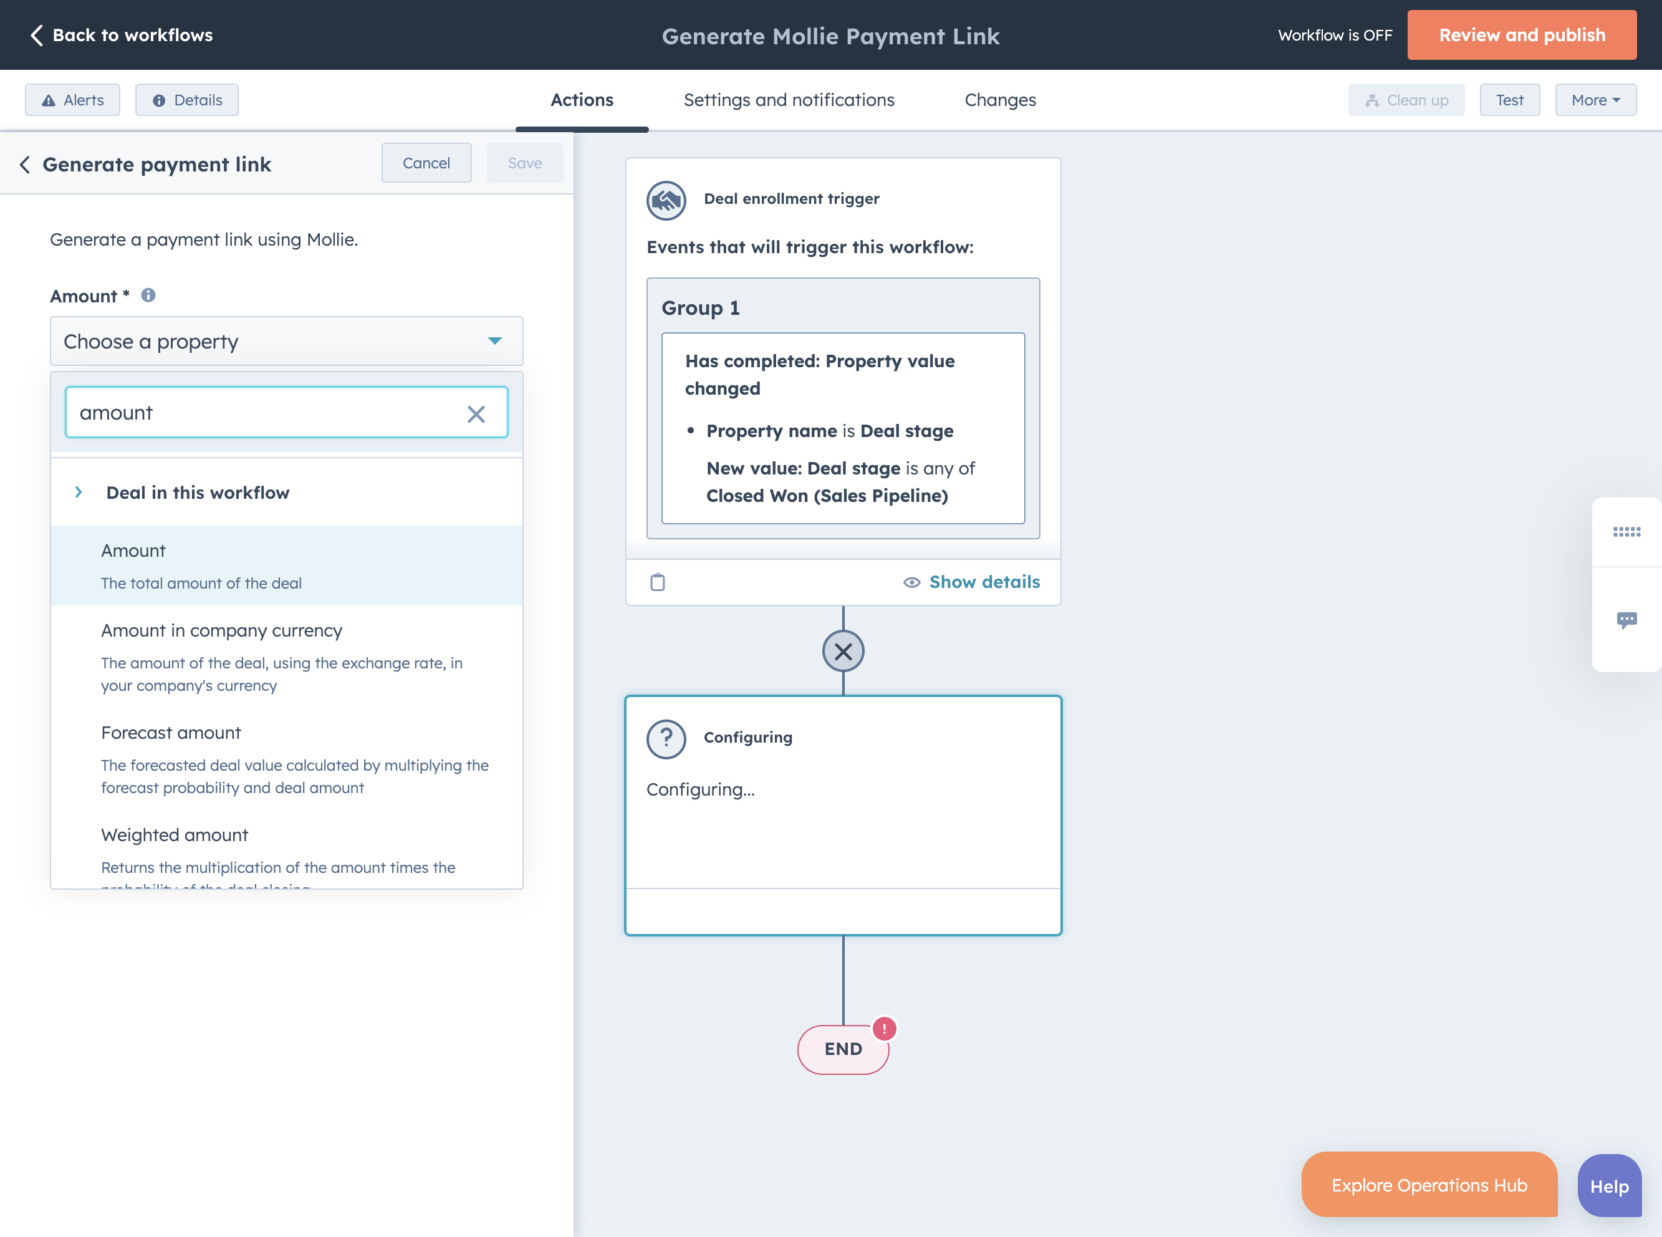This screenshot has width=1662, height=1237.
Task: Select the Forecast amount option
Action: coord(286,759)
